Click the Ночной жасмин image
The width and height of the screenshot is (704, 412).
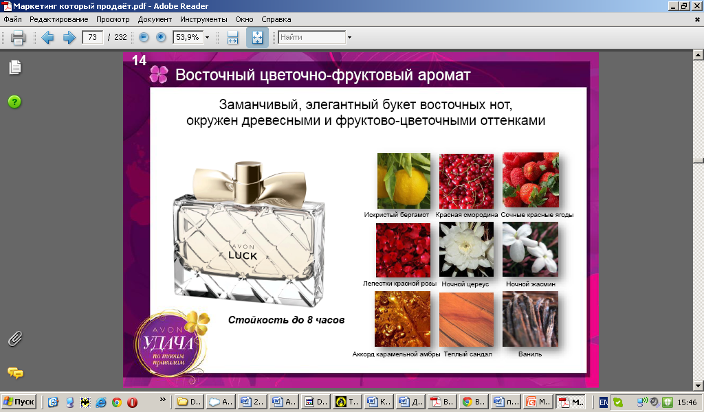pos(530,249)
